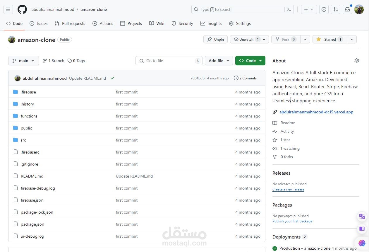Open the create new plus dropdown

coord(309,9)
